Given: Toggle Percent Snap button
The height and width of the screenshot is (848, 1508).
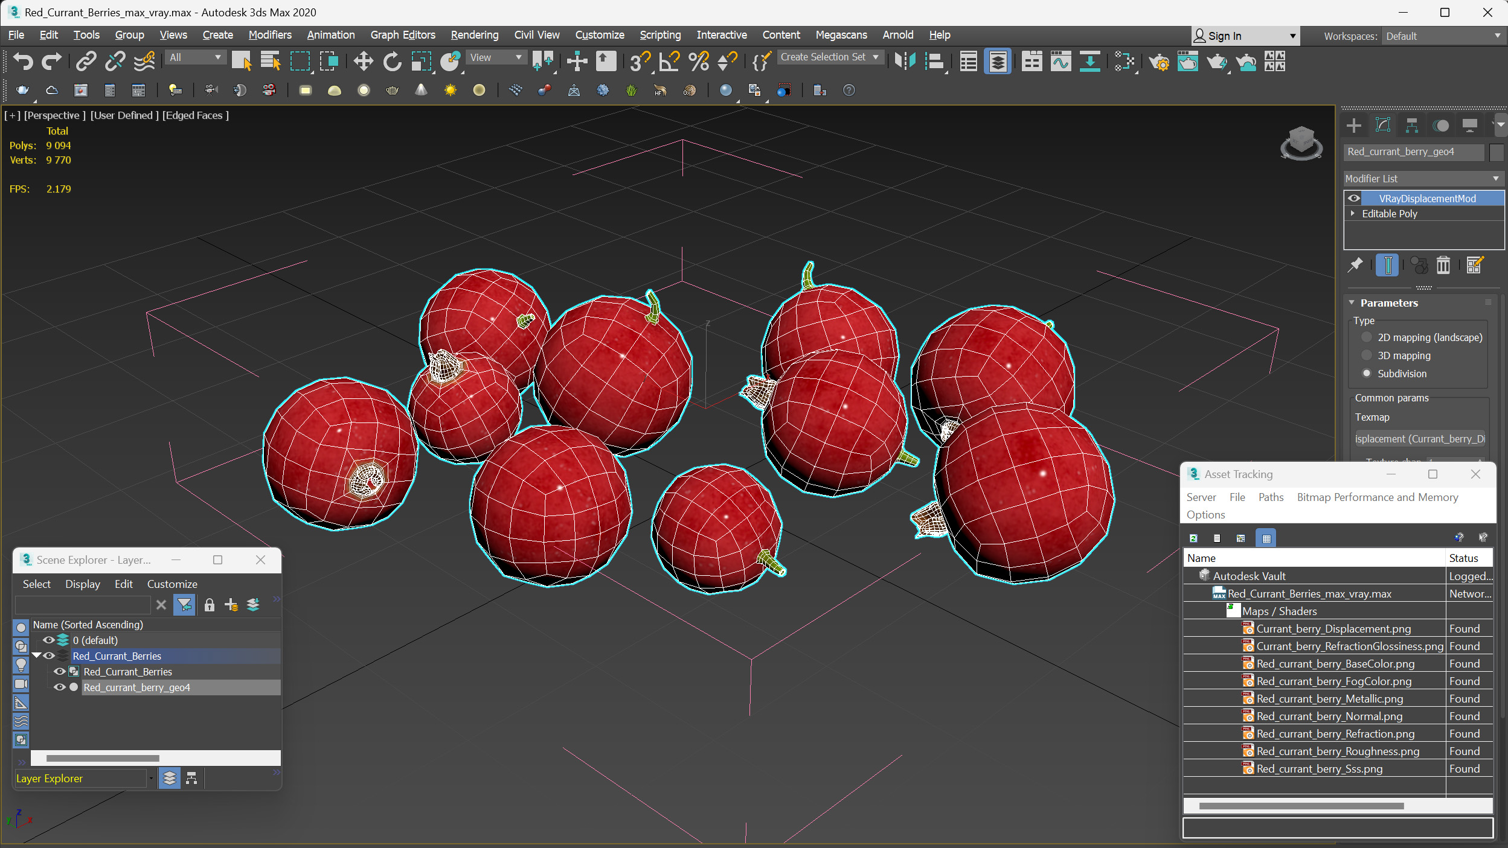Looking at the screenshot, I should click(699, 61).
